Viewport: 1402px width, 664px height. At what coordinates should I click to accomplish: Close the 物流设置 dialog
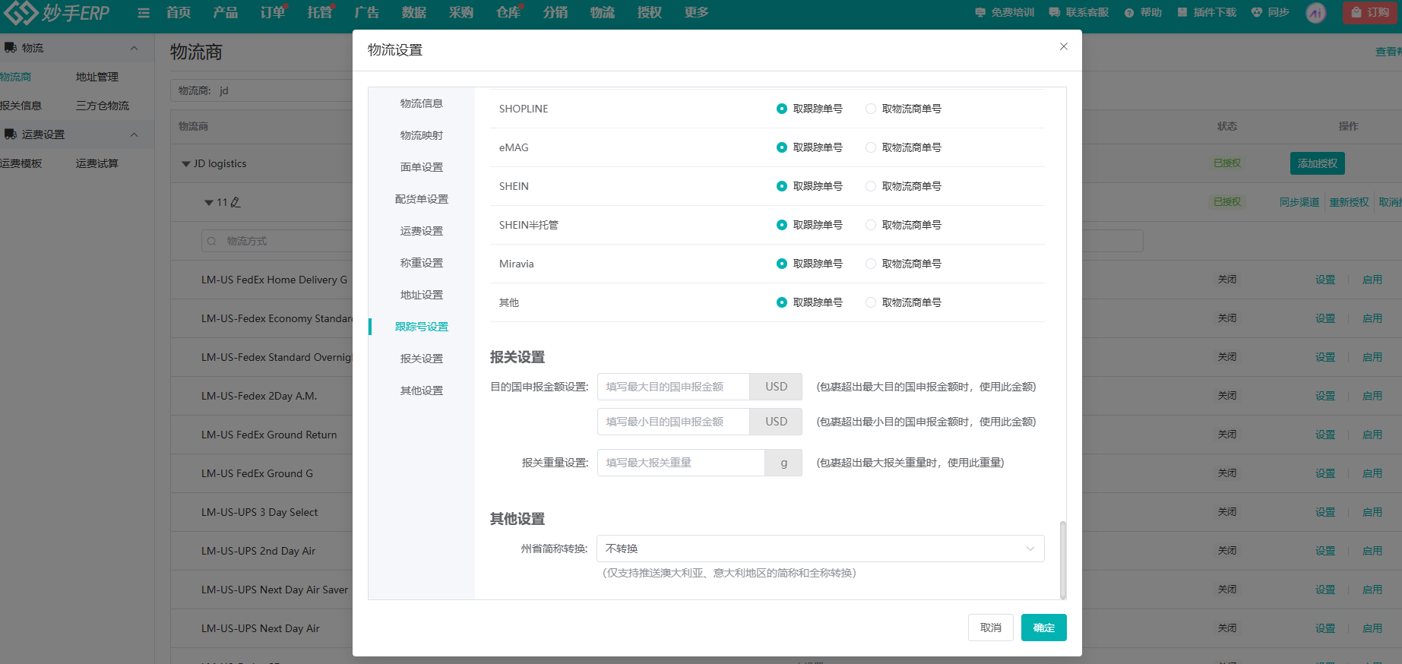(x=1064, y=46)
